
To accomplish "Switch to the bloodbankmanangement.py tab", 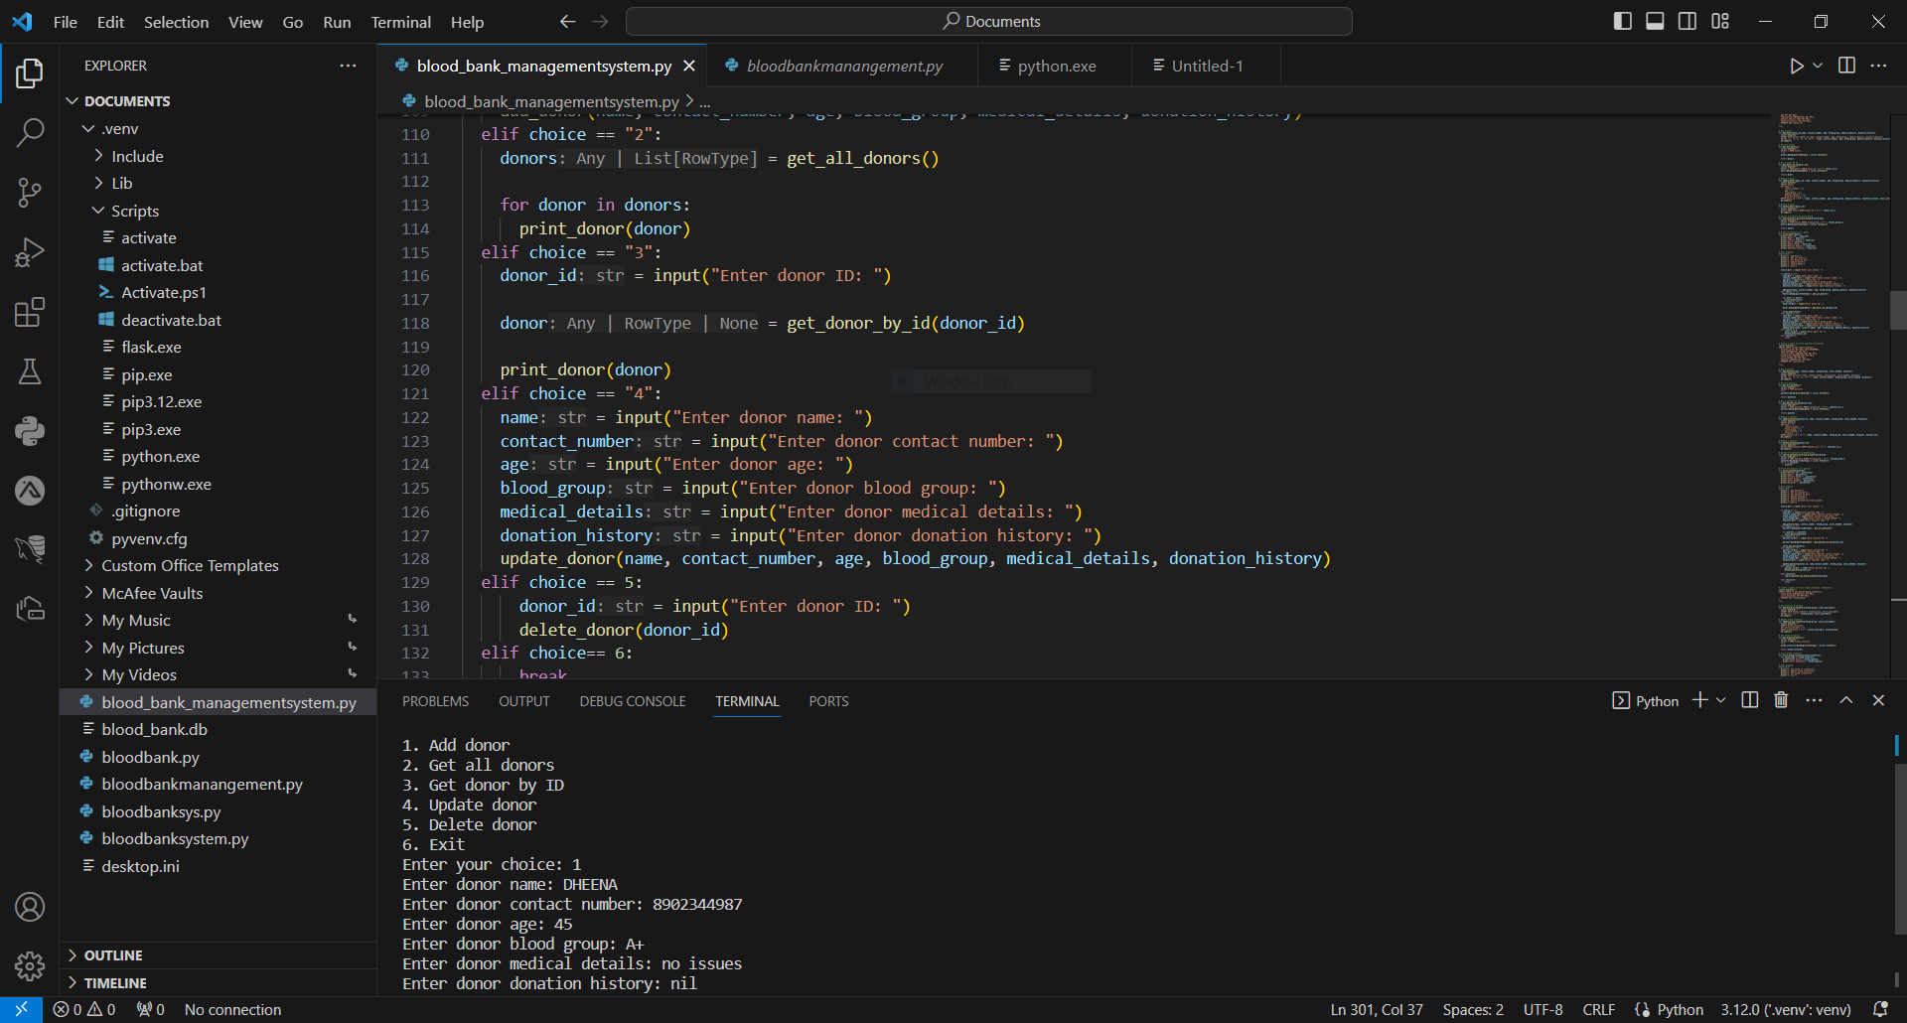I will (x=843, y=66).
